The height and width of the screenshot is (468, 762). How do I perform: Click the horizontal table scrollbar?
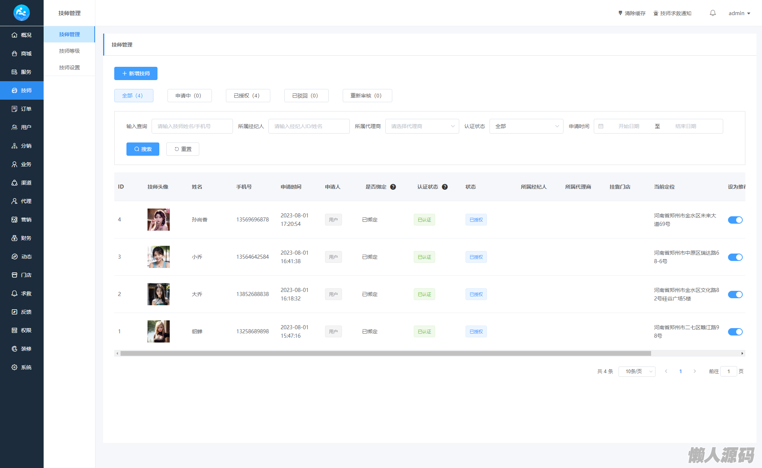pos(386,354)
